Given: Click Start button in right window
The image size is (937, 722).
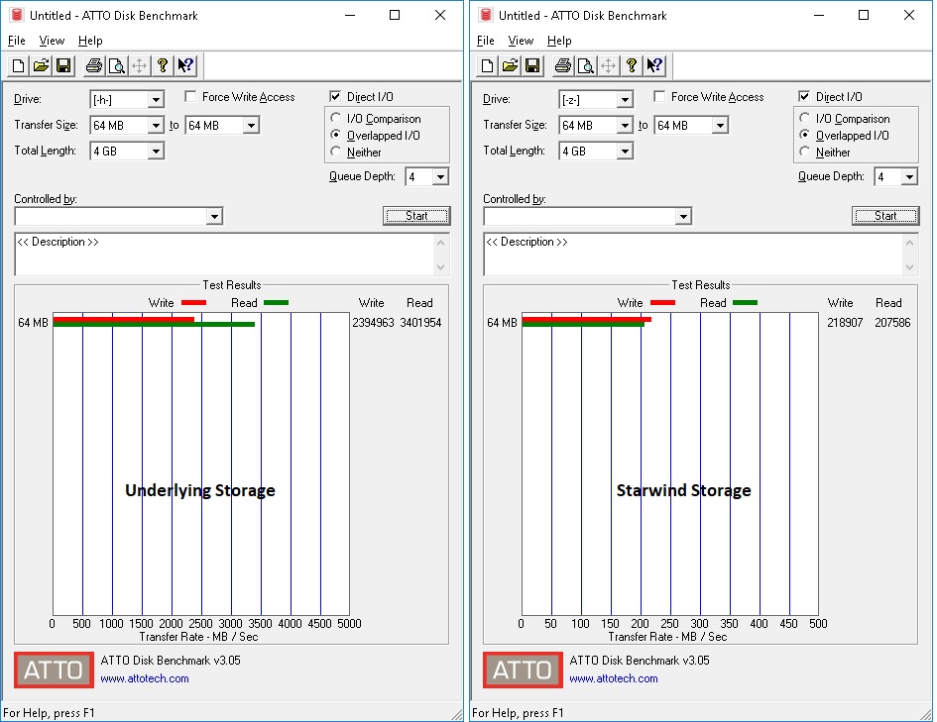Looking at the screenshot, I should pos(885,216).
